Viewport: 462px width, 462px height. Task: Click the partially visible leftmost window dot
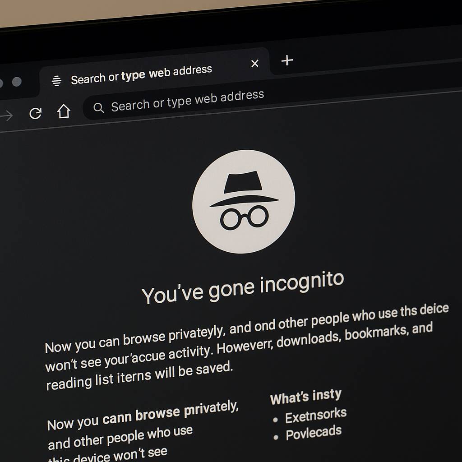(1, 83)
